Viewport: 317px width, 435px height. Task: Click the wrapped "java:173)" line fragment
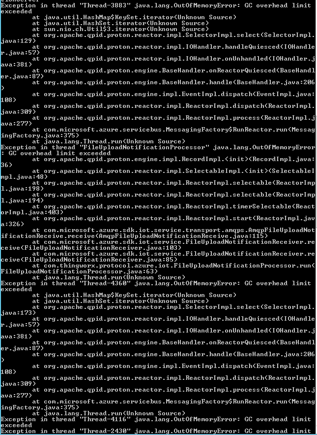(18, 313)
